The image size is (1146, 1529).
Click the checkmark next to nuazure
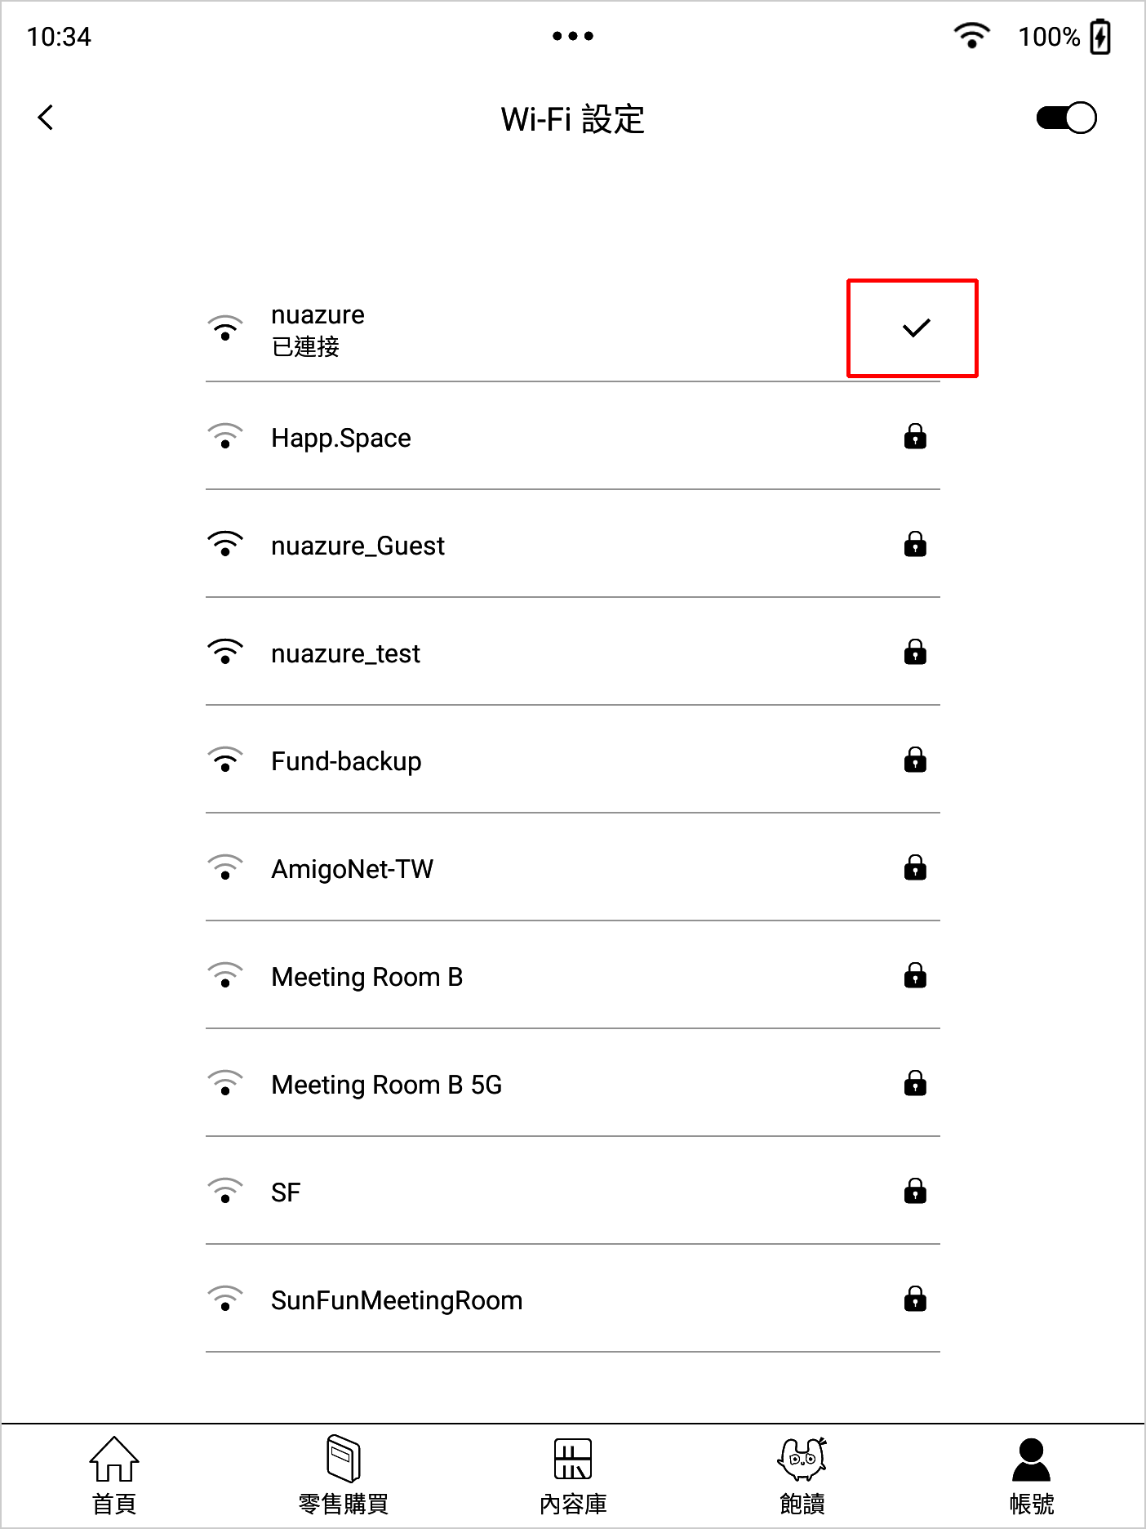click(x=916, y=328)
